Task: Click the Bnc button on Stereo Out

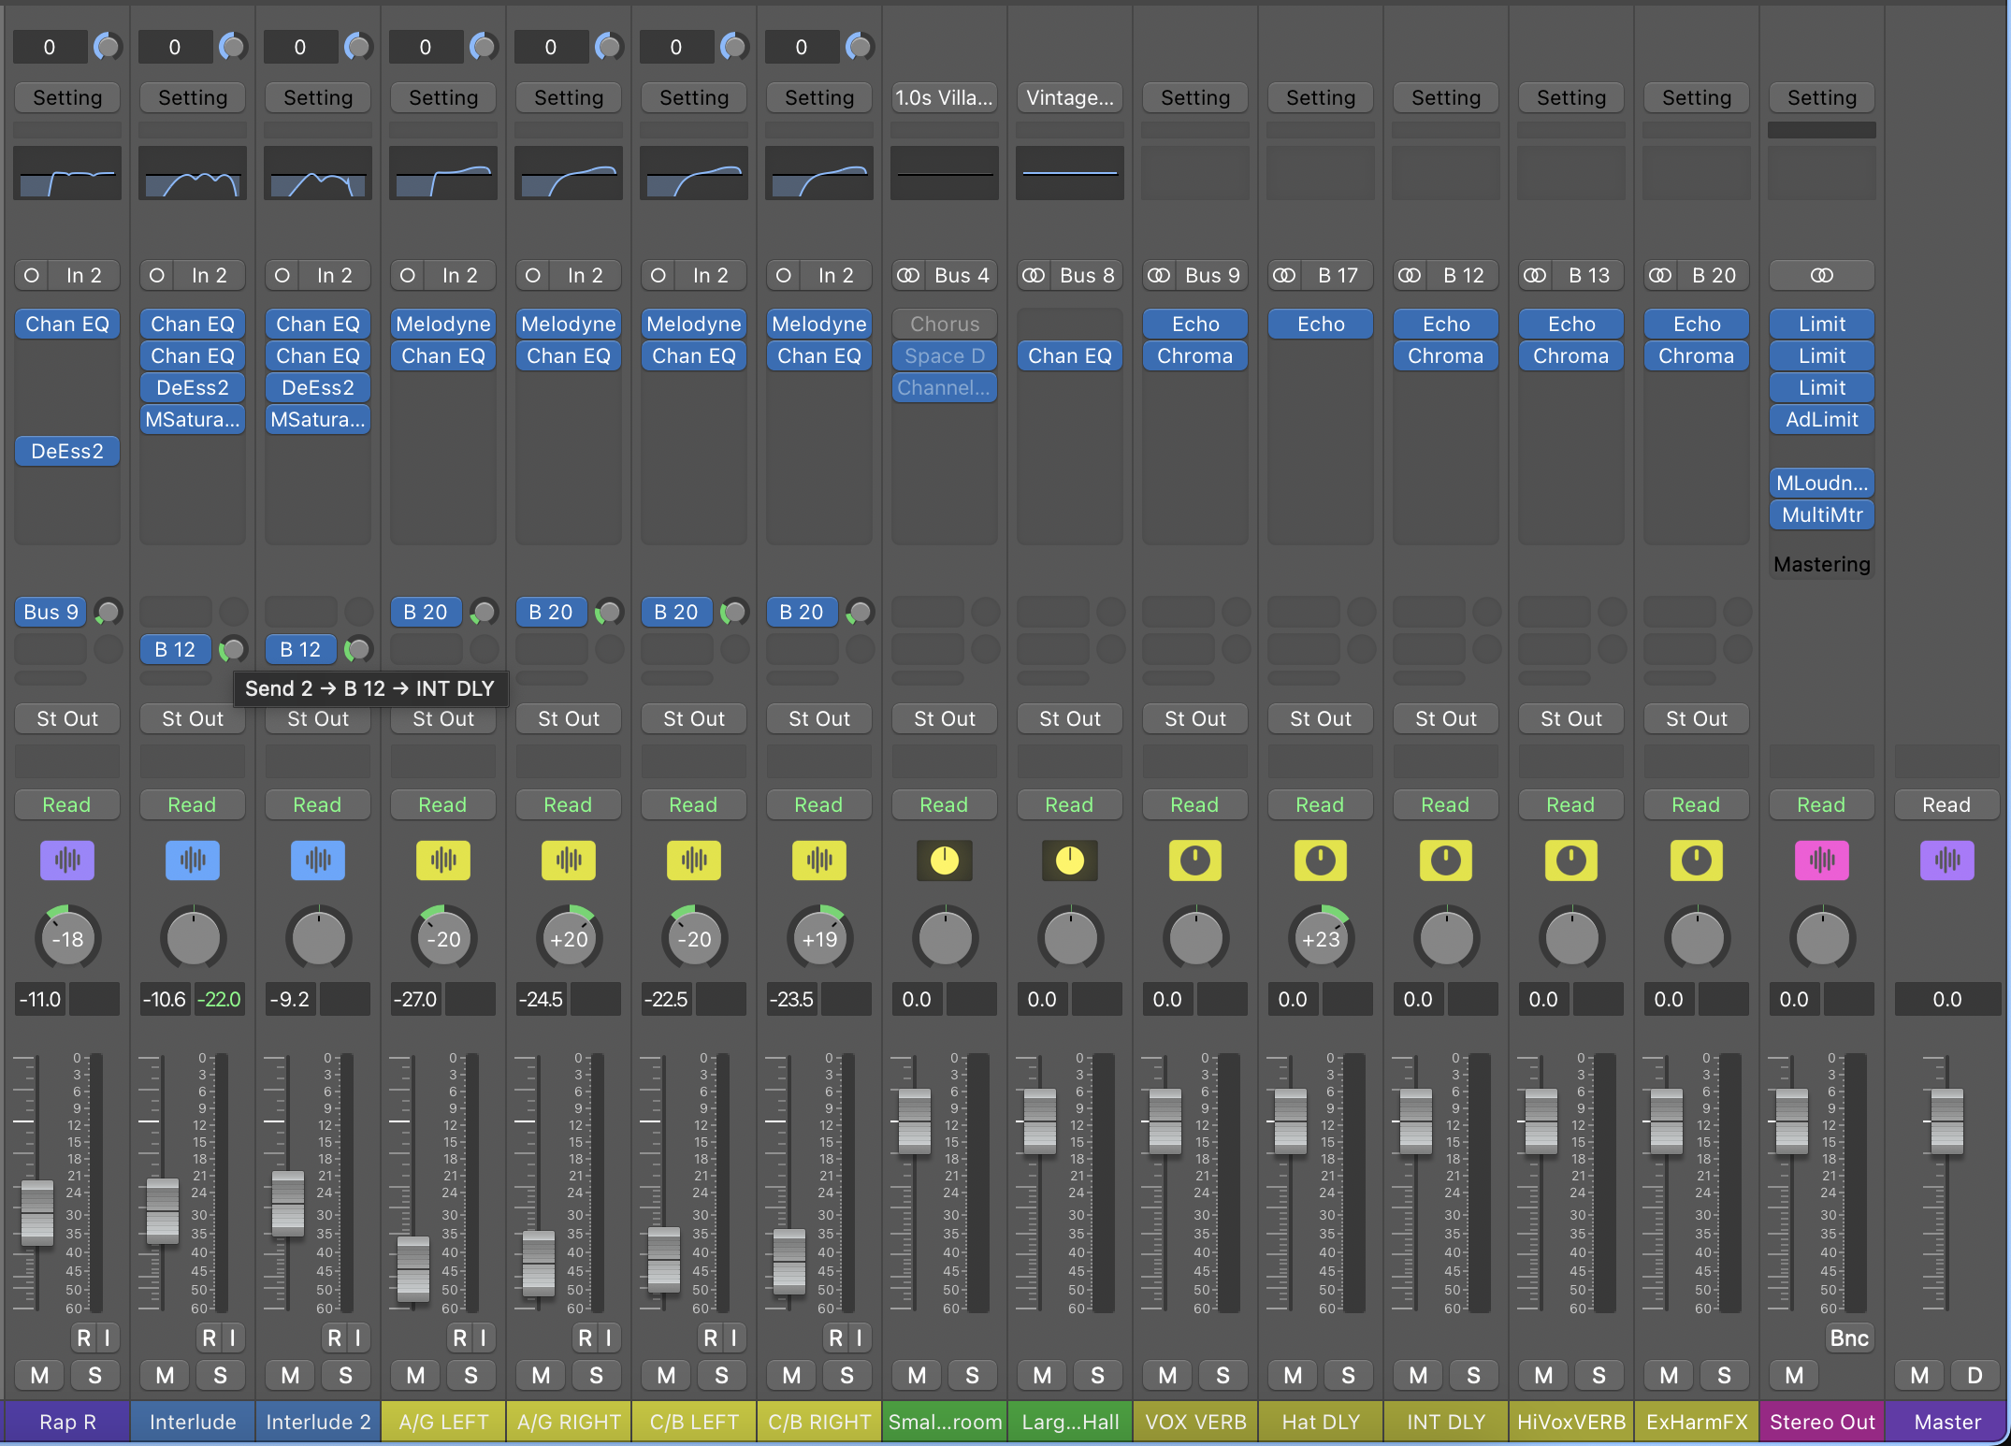Action: tap(1849, 1338)
